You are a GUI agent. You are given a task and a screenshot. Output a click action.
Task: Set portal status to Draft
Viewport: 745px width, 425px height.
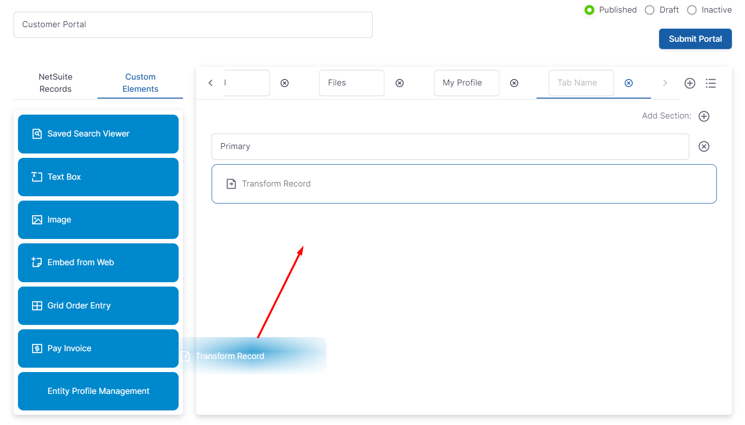(649, 10)
